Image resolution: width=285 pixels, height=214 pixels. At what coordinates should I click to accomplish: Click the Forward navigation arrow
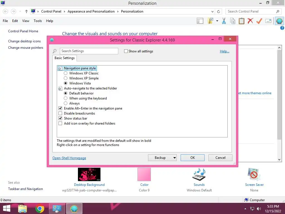click(x=13, y=11)
